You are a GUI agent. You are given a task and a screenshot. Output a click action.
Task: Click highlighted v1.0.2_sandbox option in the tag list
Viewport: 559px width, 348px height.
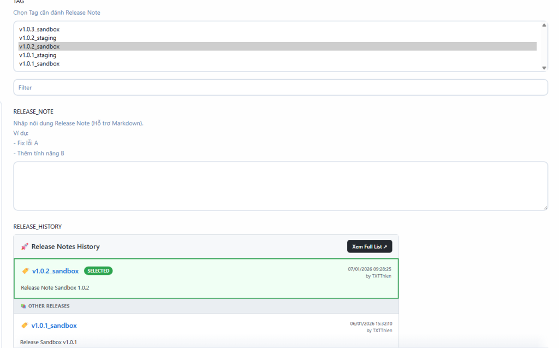click(x=39, y=46)
